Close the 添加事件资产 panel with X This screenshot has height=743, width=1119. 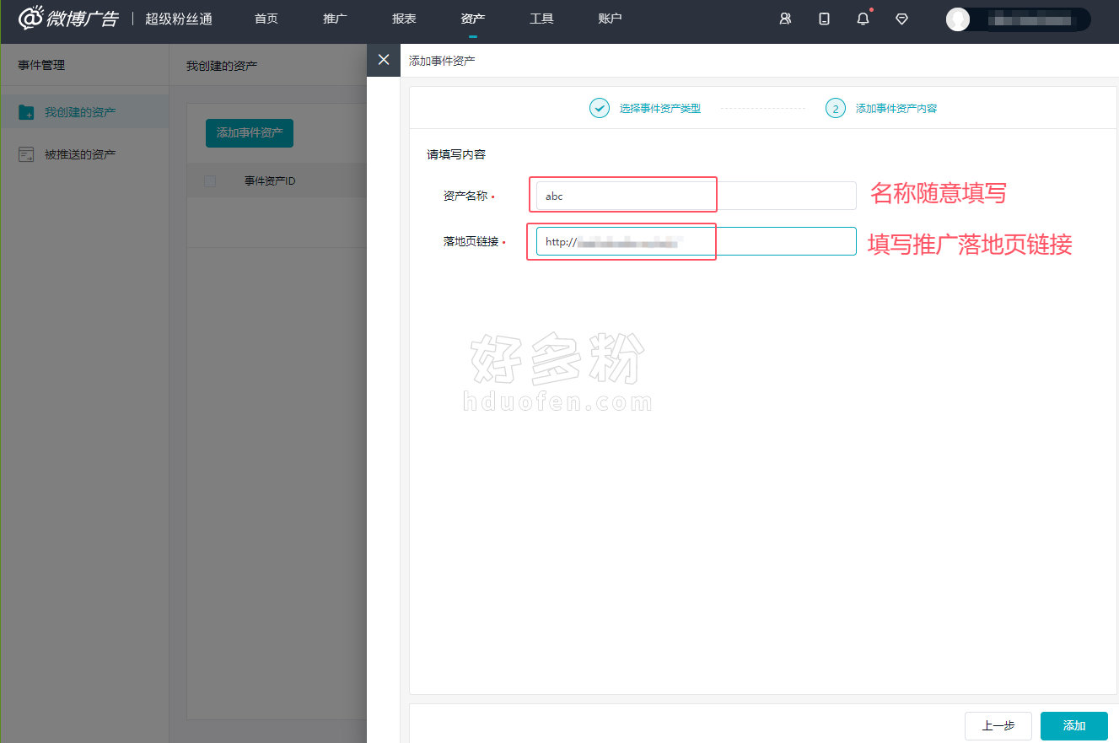click(x=384, y=60)
